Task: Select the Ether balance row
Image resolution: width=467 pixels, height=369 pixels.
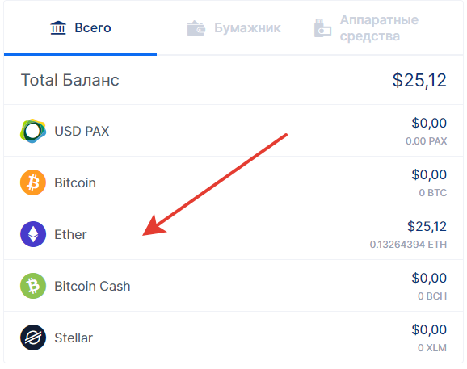Action: click(x=234, y=234)
